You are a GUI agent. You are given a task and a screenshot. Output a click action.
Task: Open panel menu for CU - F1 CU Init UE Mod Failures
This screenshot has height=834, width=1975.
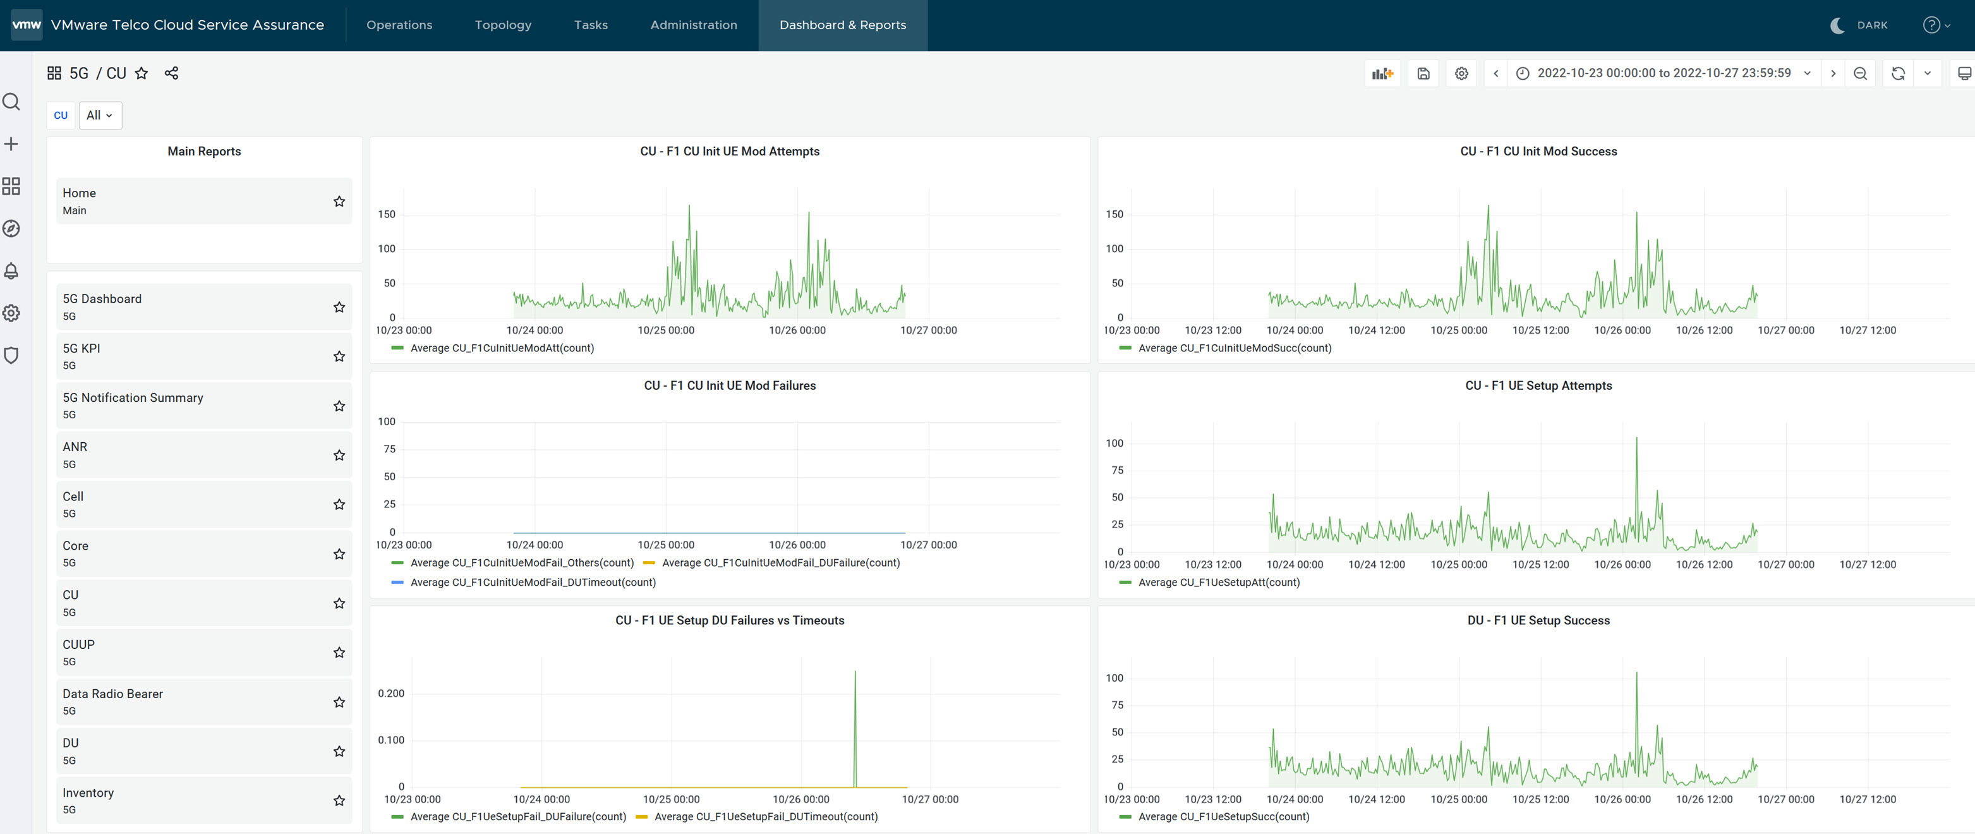pyautogui.click(x=729, y=385)
